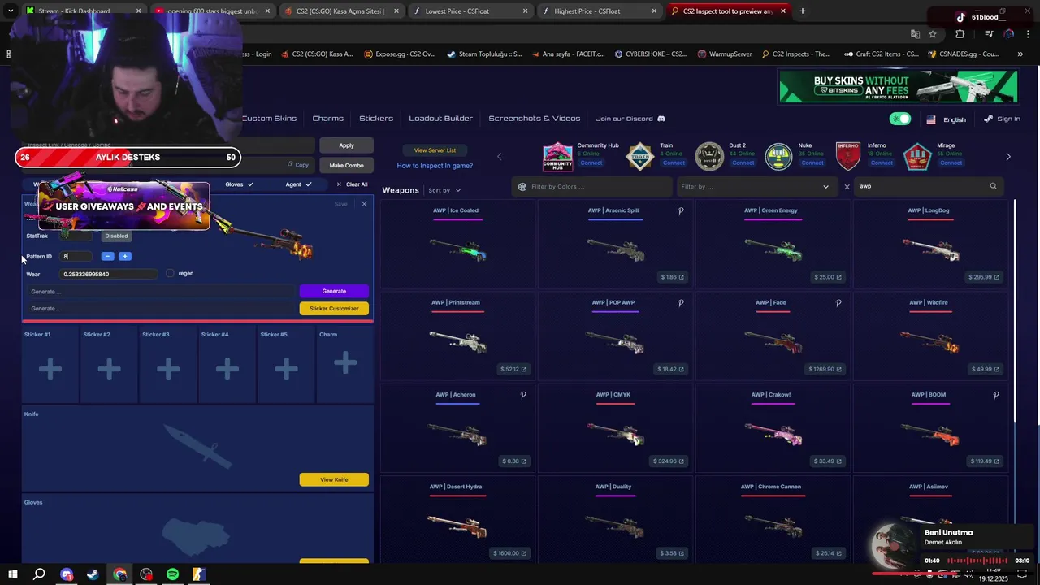Image resolution: width=1040 pixels, height=585 pixels.
Task: Add a sticker in Sticker #5 slot
Action: click(286, 370)
